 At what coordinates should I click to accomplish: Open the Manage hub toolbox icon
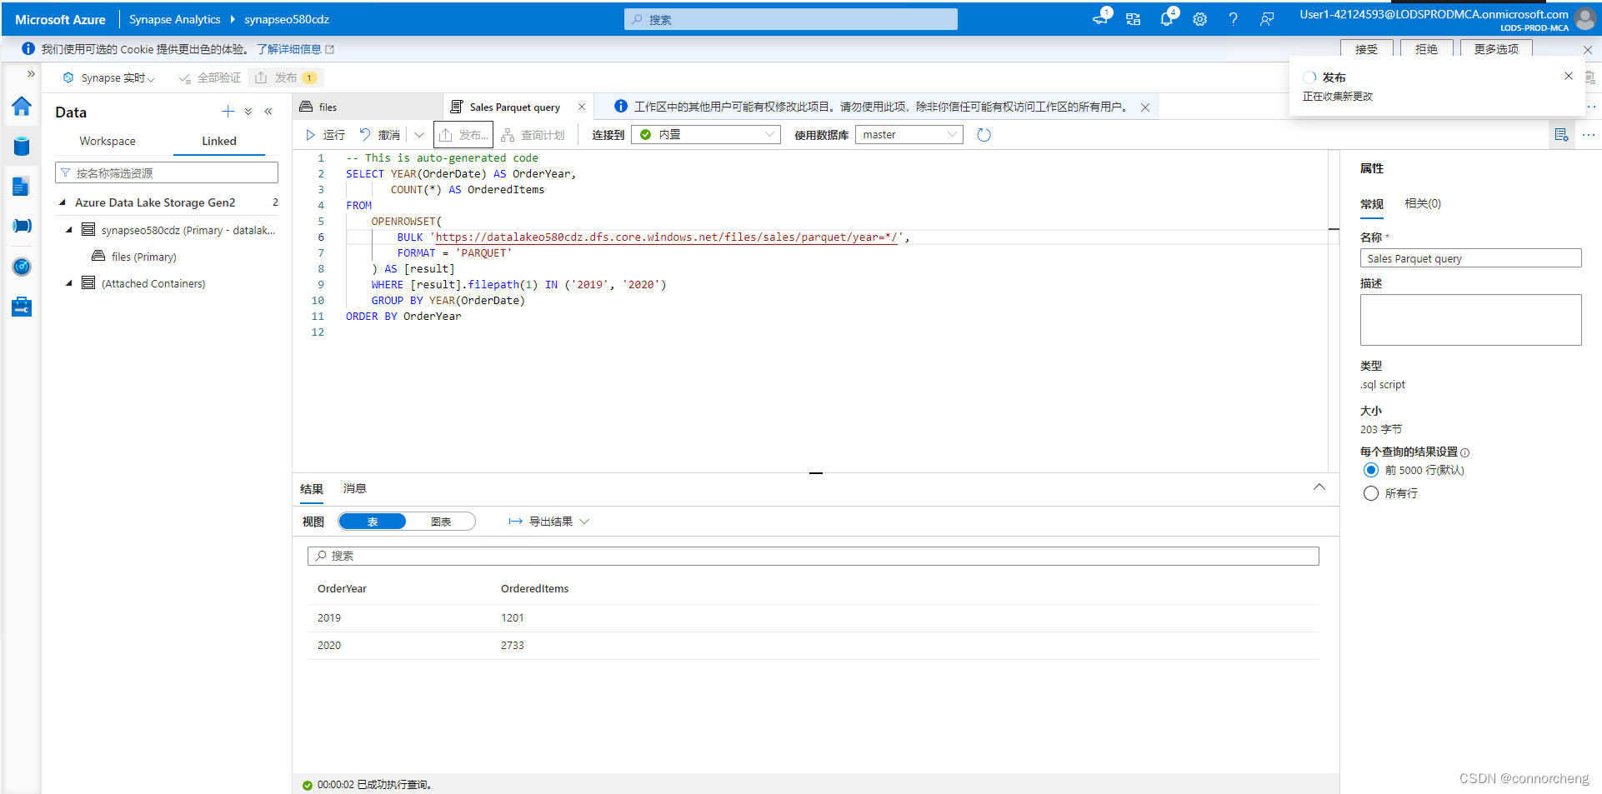coord(22,306)
